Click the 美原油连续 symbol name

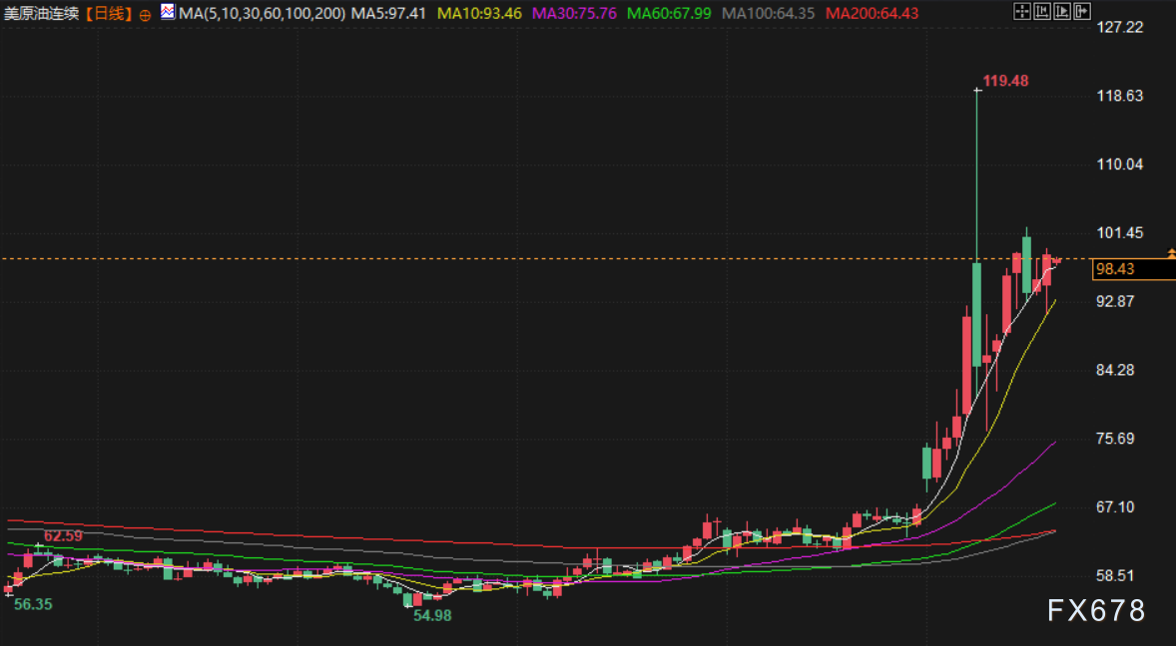pyautogui.click(x=42, y=14)
